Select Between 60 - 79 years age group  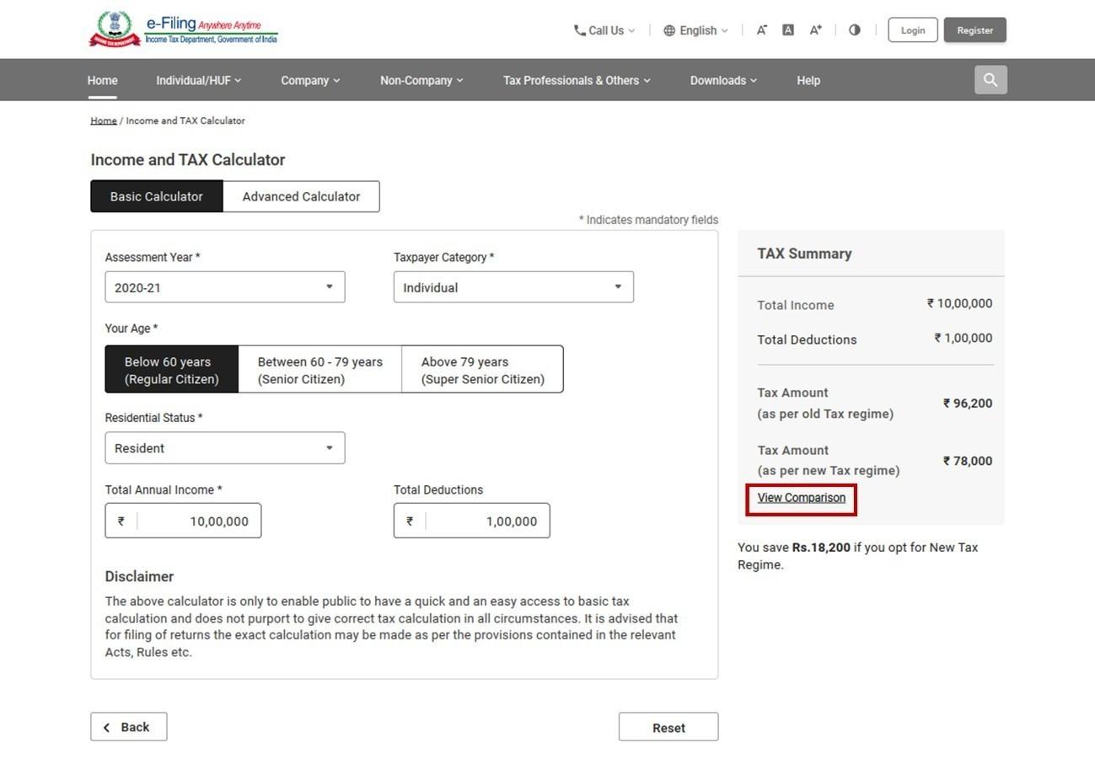pos(320,369)
